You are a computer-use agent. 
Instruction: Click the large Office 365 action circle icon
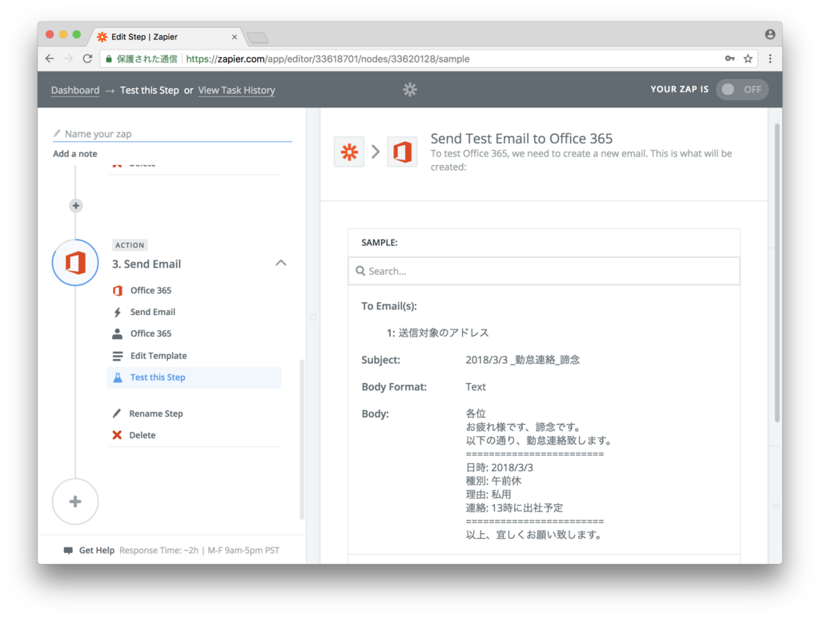point(75,263)
